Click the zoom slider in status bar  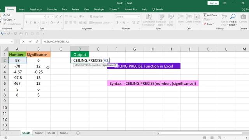[x=235, y=138]
